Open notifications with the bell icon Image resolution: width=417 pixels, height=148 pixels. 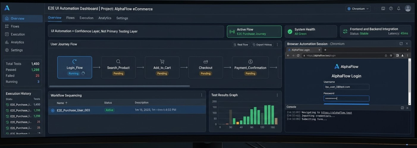[399, 9]
